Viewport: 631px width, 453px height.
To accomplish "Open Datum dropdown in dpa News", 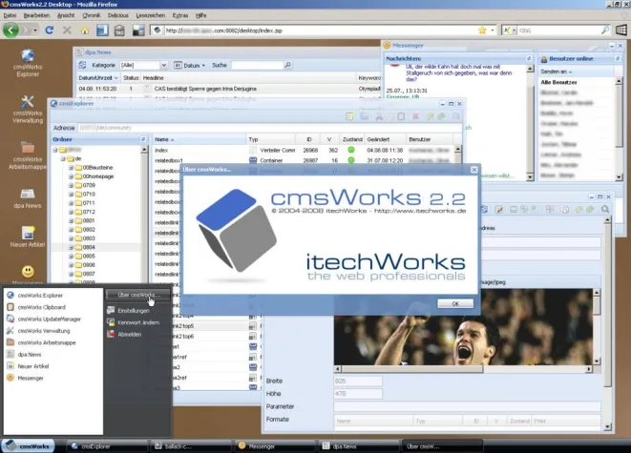I will (x=190, y=65).
